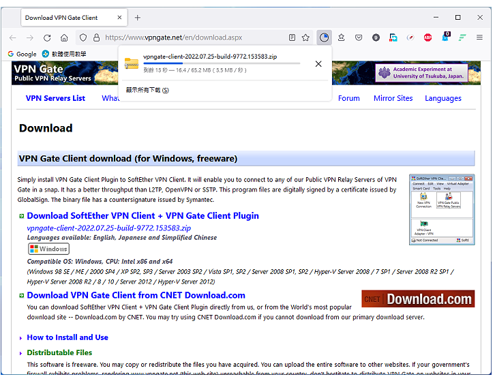
Task: Click the green lines extension icon
Action: point(462,37)
